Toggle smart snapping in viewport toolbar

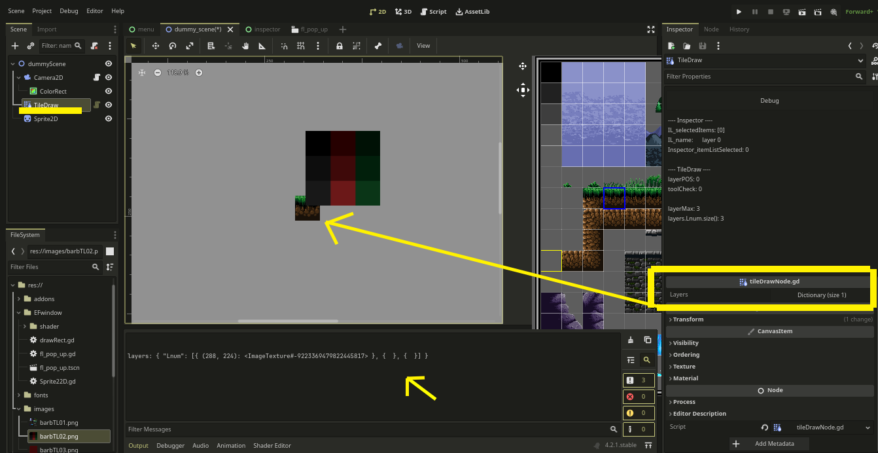284,46
